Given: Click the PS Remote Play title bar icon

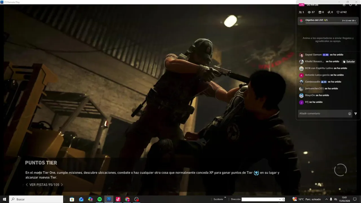Looking at the screenshot, I should click(2, 2).
